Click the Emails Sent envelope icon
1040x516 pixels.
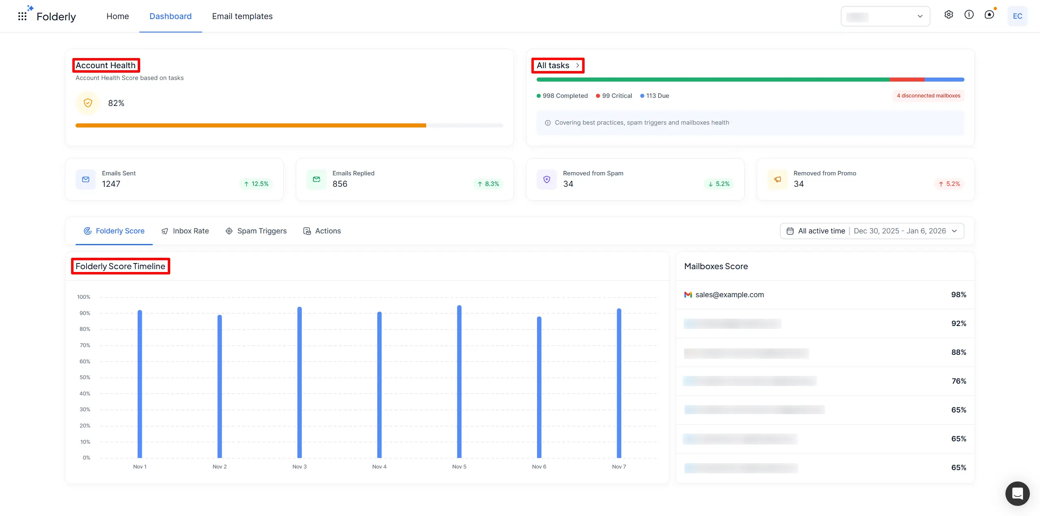[86, 179]
